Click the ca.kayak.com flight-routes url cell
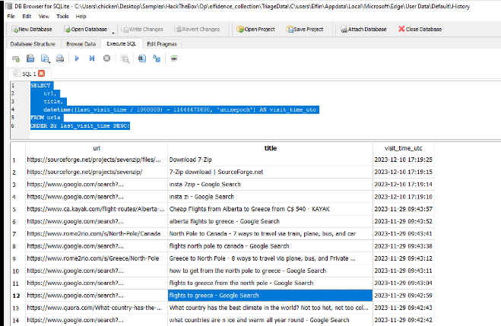 pyautogui.click(x=97, y=209)
